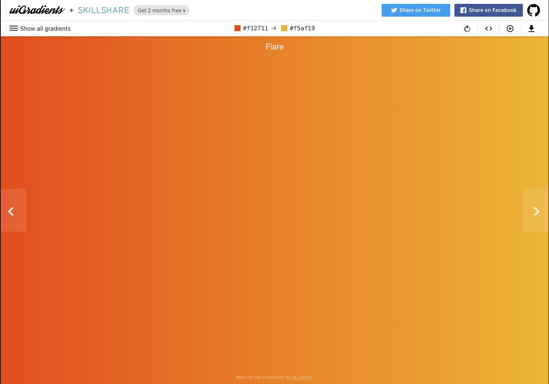Click the uiGradients logo
549x384 pixels.
point(36,10)
